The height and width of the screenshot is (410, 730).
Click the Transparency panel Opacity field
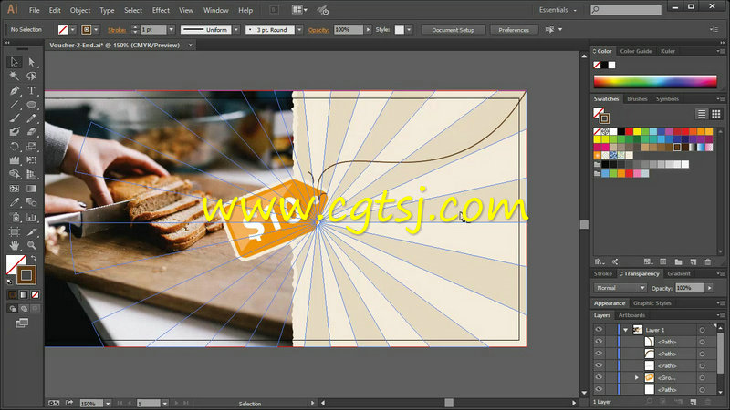pyautogui.click(x=690, y=288)
